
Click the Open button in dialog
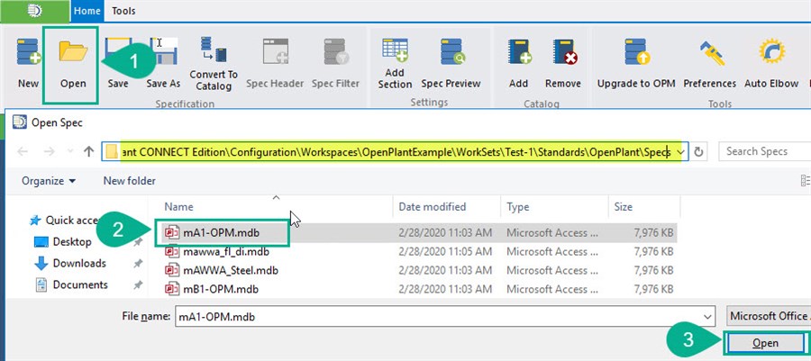pos(765,343)
